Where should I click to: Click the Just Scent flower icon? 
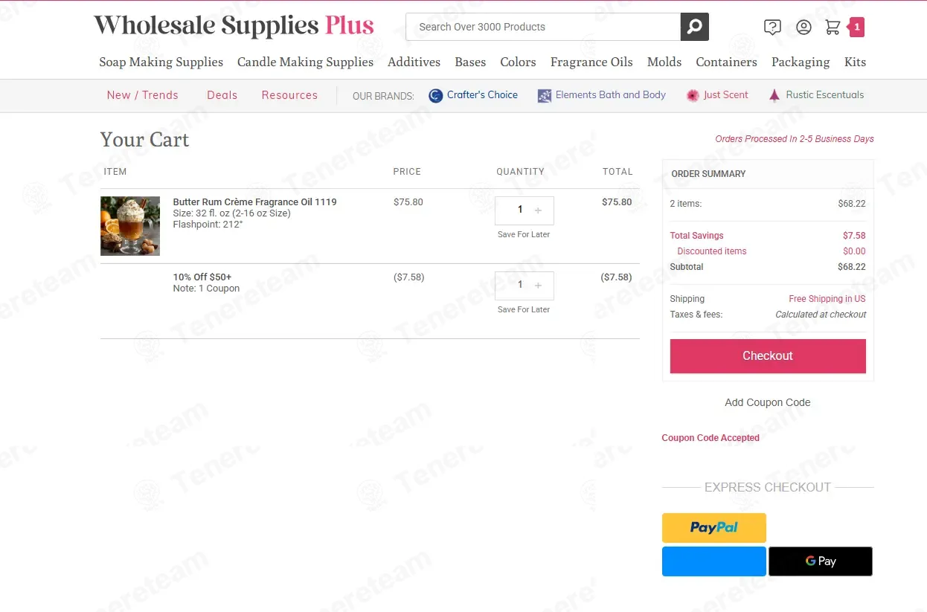coord(693,95)
